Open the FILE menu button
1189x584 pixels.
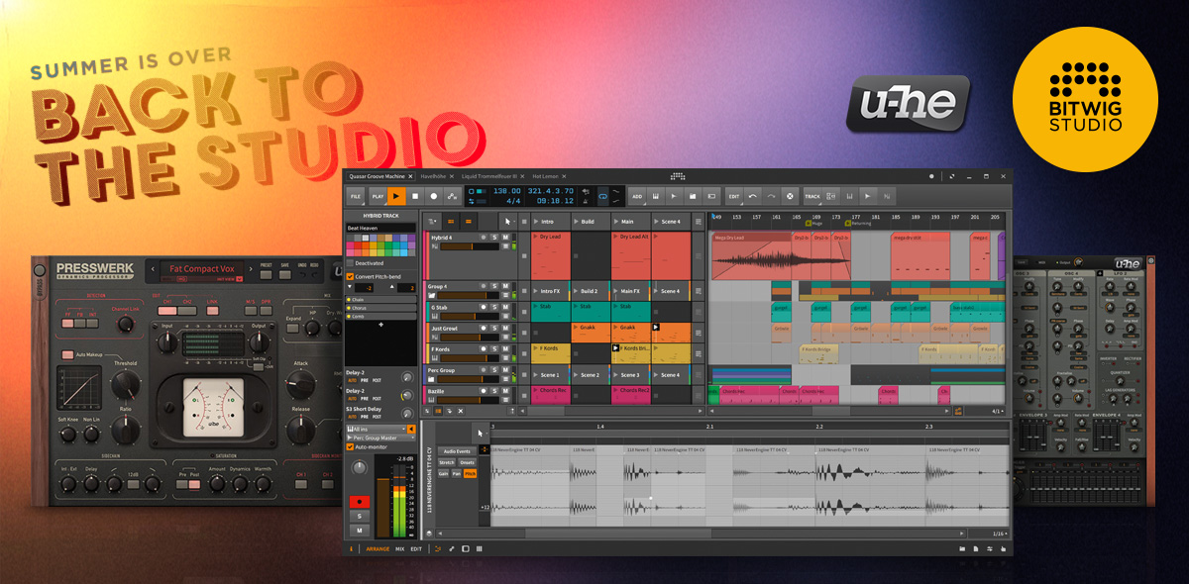[357, 195]
